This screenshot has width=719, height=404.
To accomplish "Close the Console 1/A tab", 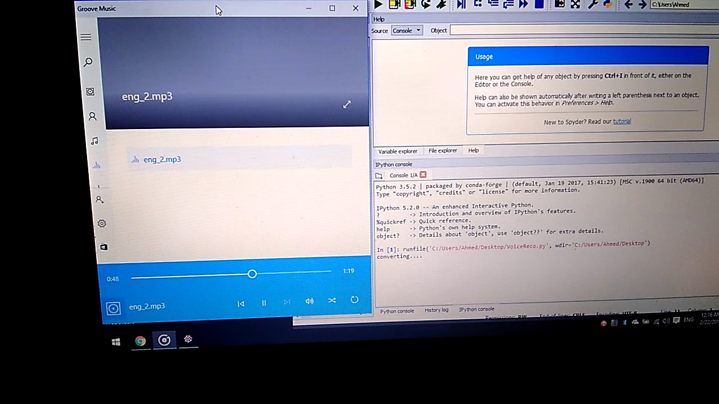I will tap(423, 175).
